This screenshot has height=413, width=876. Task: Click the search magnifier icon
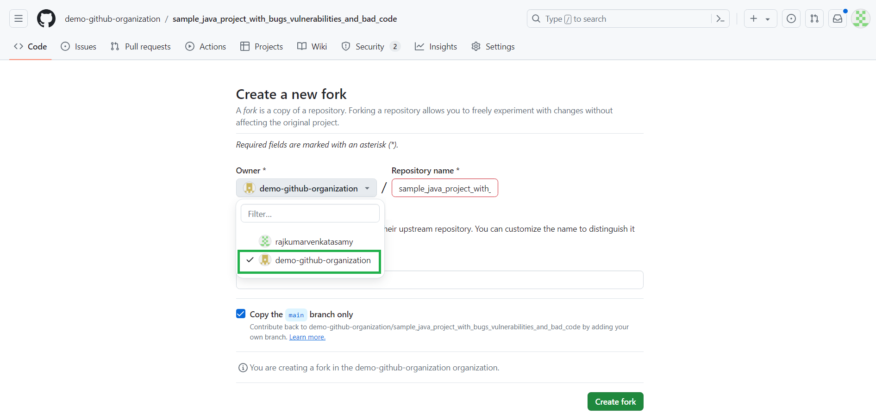[536, 18]
